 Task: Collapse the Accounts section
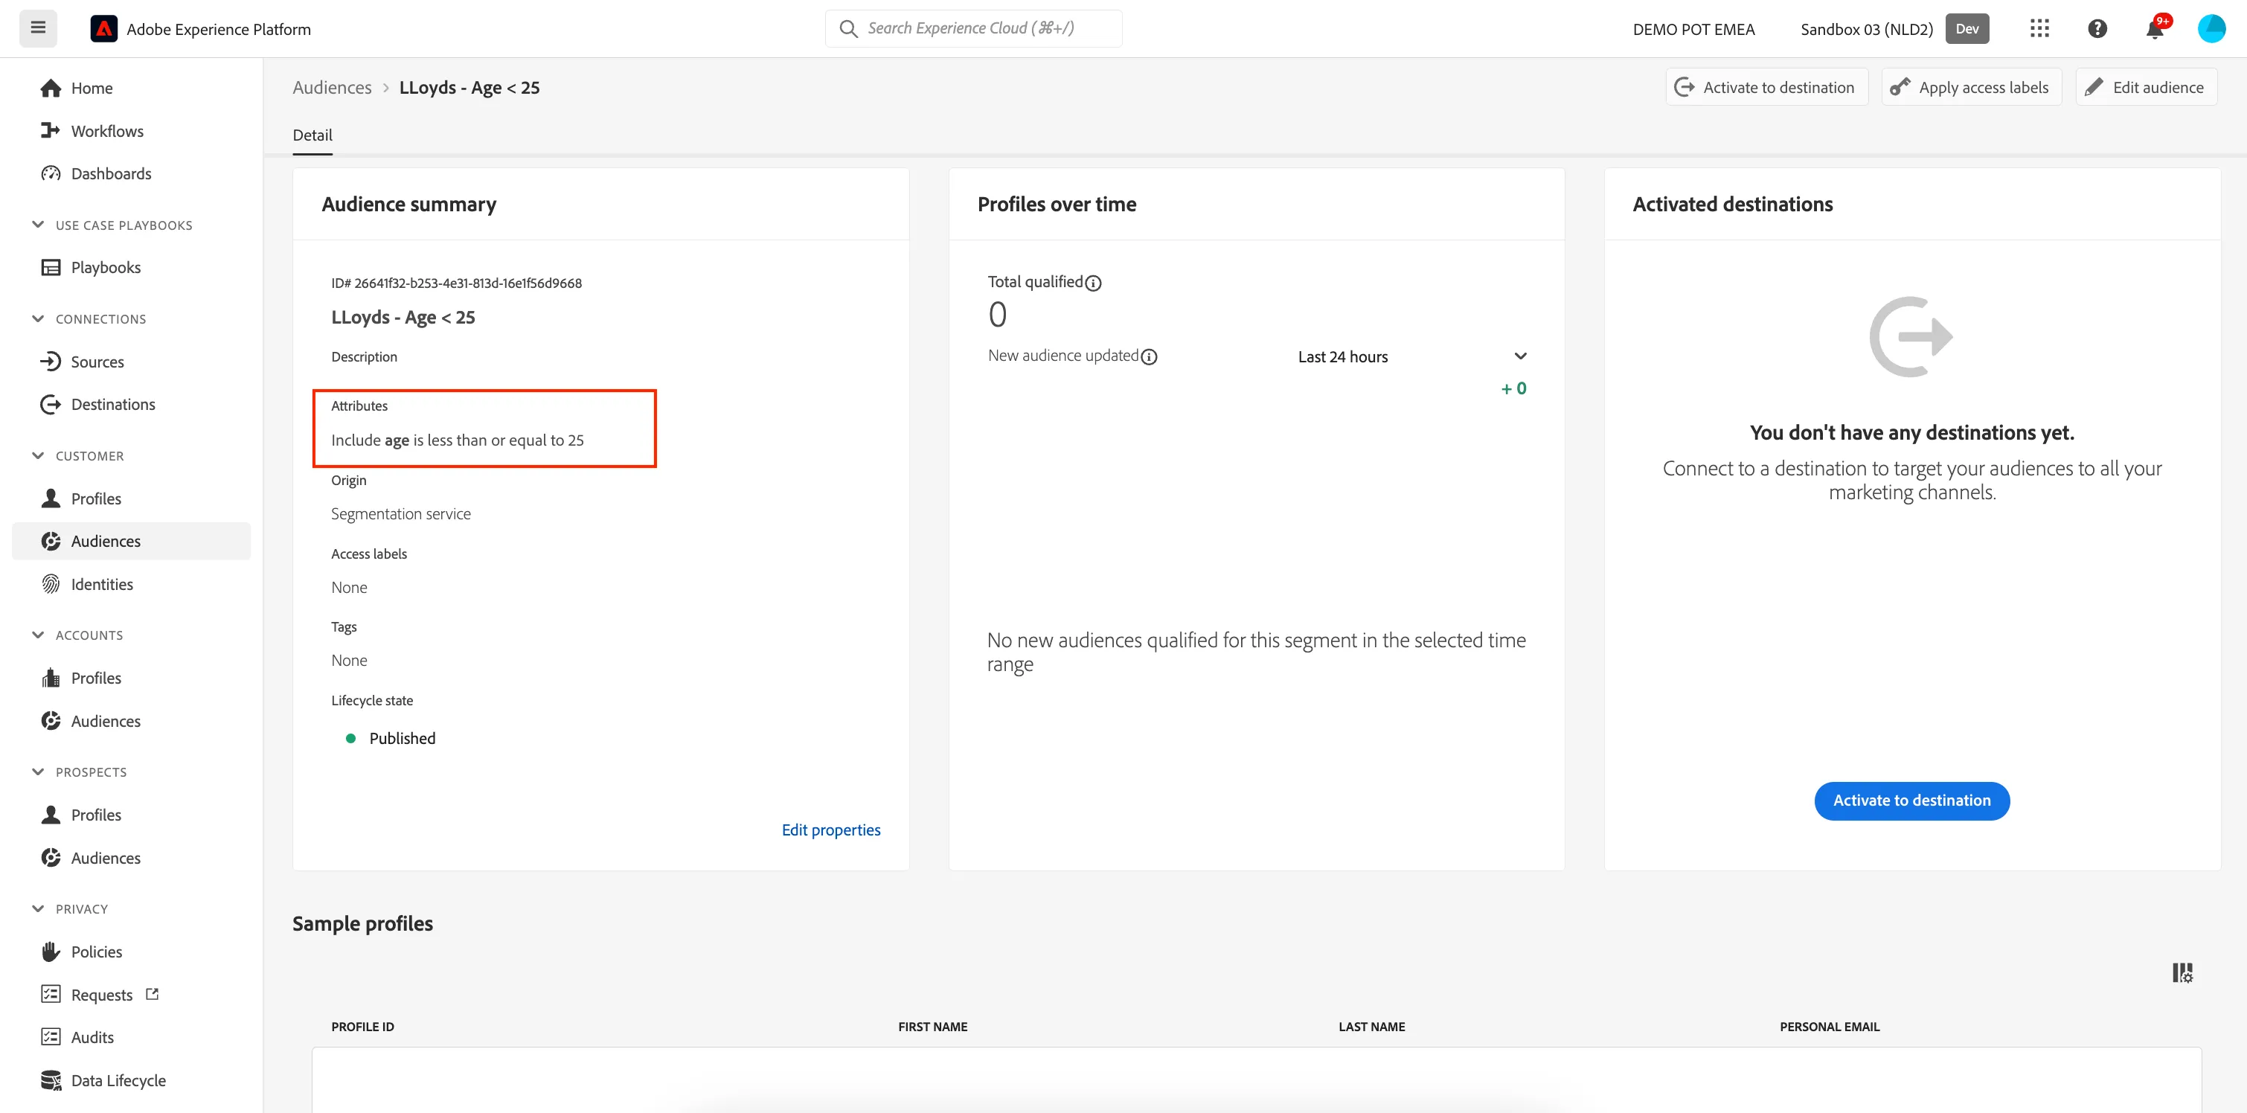37,635
